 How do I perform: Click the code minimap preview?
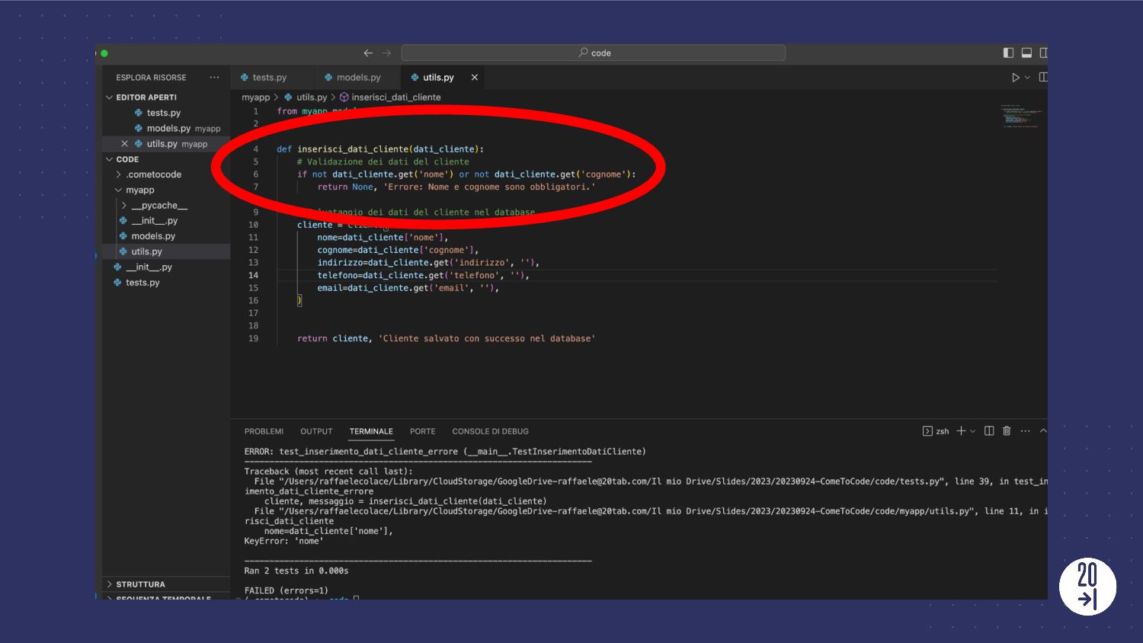(1020, 116)
